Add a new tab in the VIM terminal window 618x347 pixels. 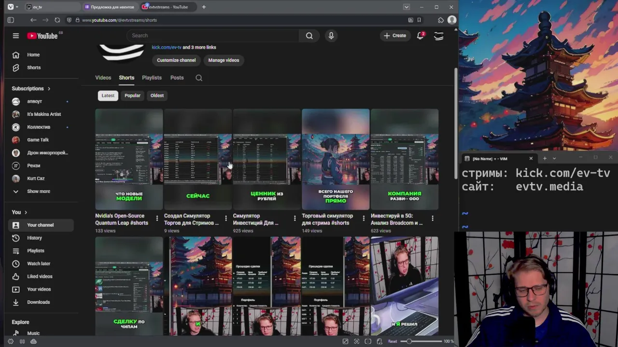pos(545,159)
